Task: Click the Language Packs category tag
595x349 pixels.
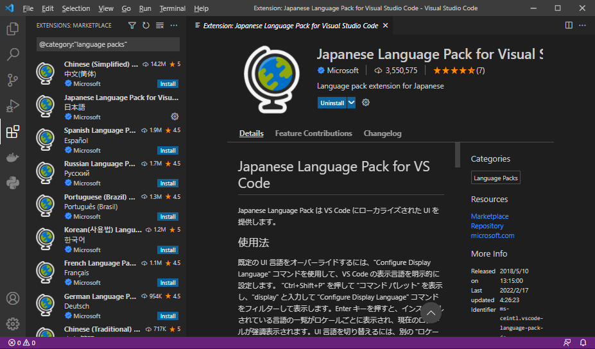Action: click(496, 178)
